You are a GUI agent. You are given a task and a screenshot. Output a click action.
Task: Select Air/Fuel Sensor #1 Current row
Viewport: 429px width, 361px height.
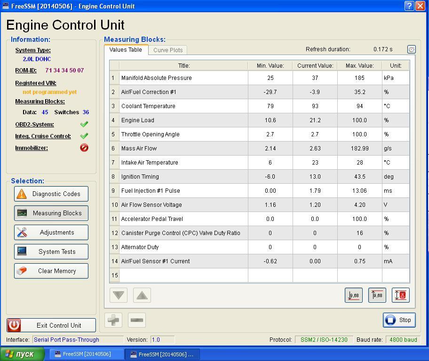coord(259,261)
